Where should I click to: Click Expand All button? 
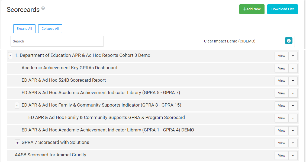tap(24, 29)
